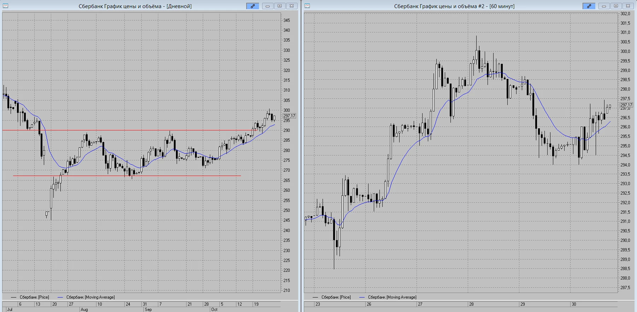
Task: Toggle the link pin button in the daily chart window
Action: [x=253, y=6]
